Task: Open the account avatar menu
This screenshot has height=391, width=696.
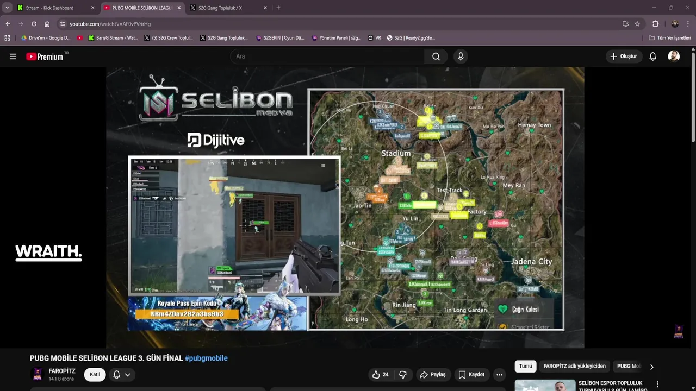Action: click(674, 56)
